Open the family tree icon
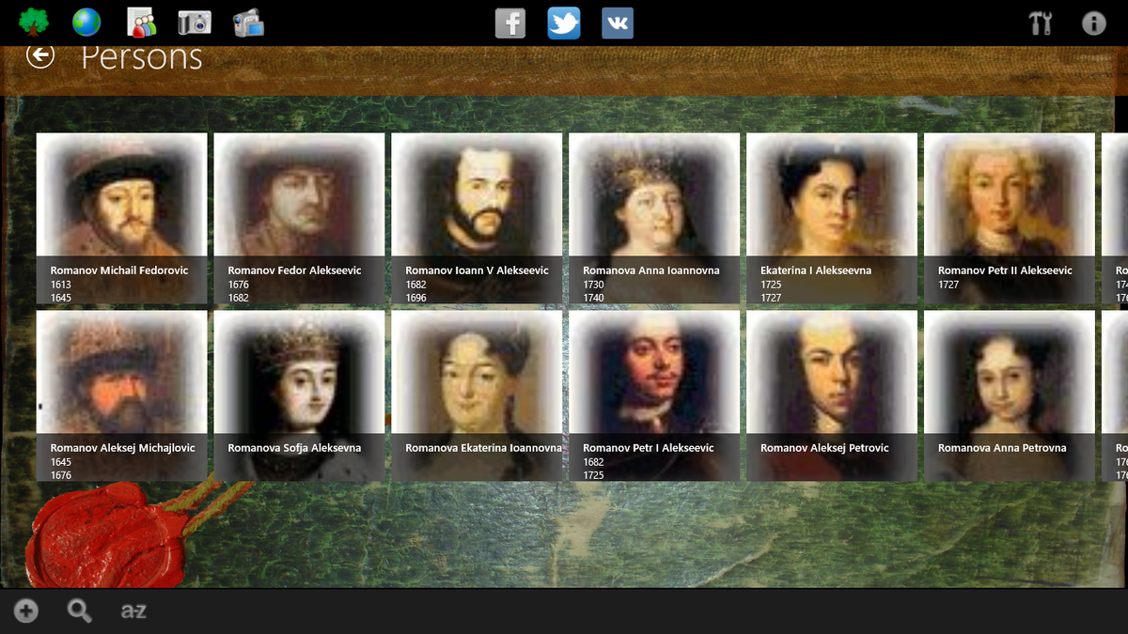1128x634 pixels. [34, 22]
